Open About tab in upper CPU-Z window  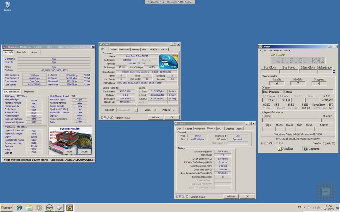[164, 50]
